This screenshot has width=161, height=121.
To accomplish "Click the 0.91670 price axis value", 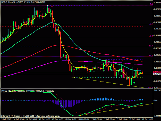I will click(x=157, y=81).
